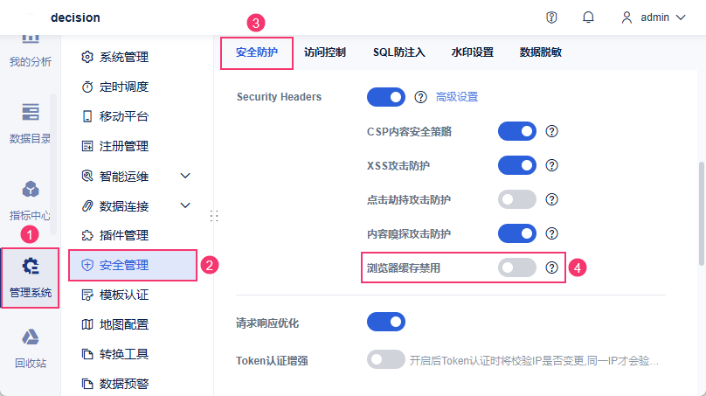Image resolution: width=706 pixels, height=396 pixels.
Task: Click help icon next to XSS攻击防护
Action: pos(551,165)
